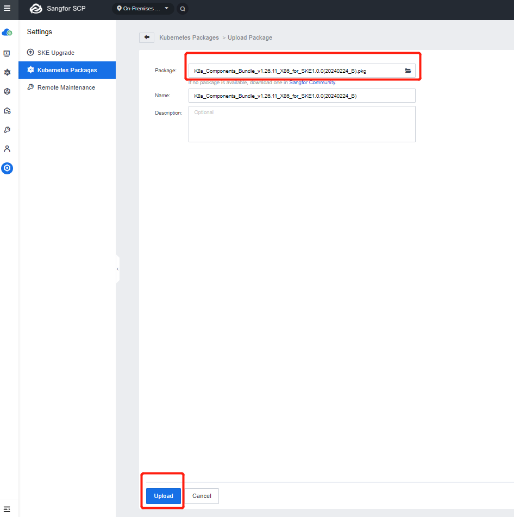Open the active settings sidebar icon
The image size is (514, 517).
click(7, 168)
